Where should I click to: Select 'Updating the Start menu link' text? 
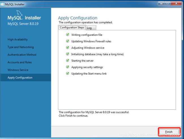coord(89,73)
